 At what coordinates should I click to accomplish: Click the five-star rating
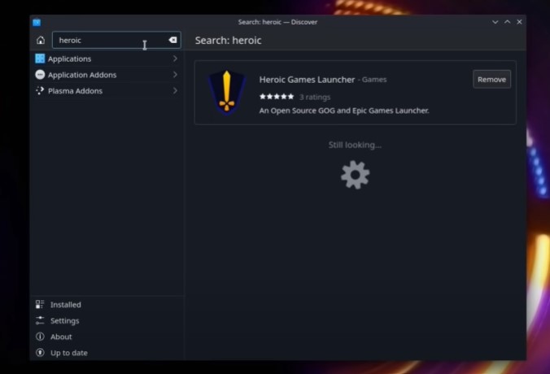pyautogui.click(x=277, y=97)
